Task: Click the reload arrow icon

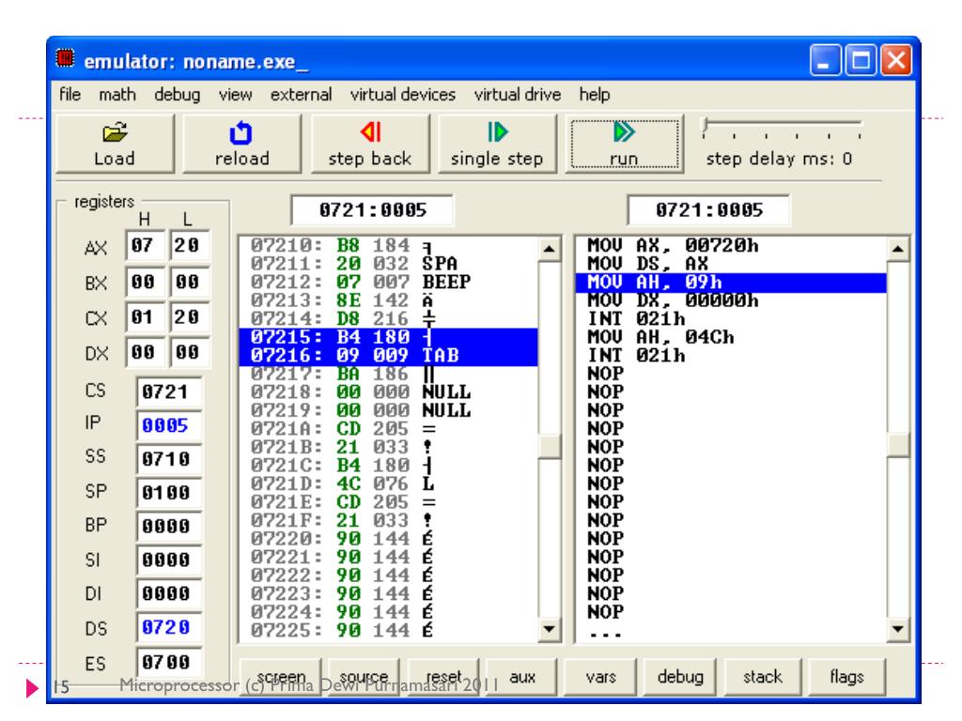Action: click(241, 132)
